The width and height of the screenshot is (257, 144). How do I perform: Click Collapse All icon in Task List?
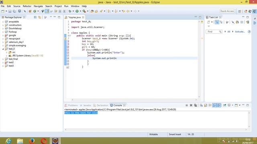(x=242, y=22)
